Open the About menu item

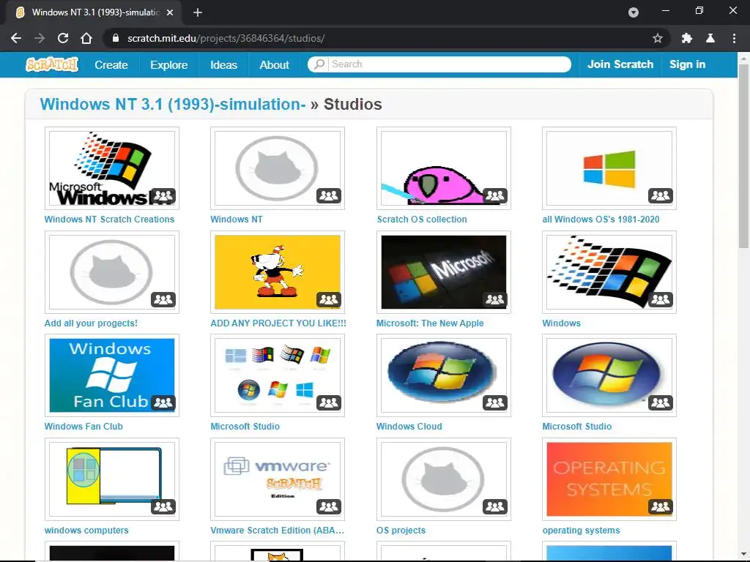point(274,64)
